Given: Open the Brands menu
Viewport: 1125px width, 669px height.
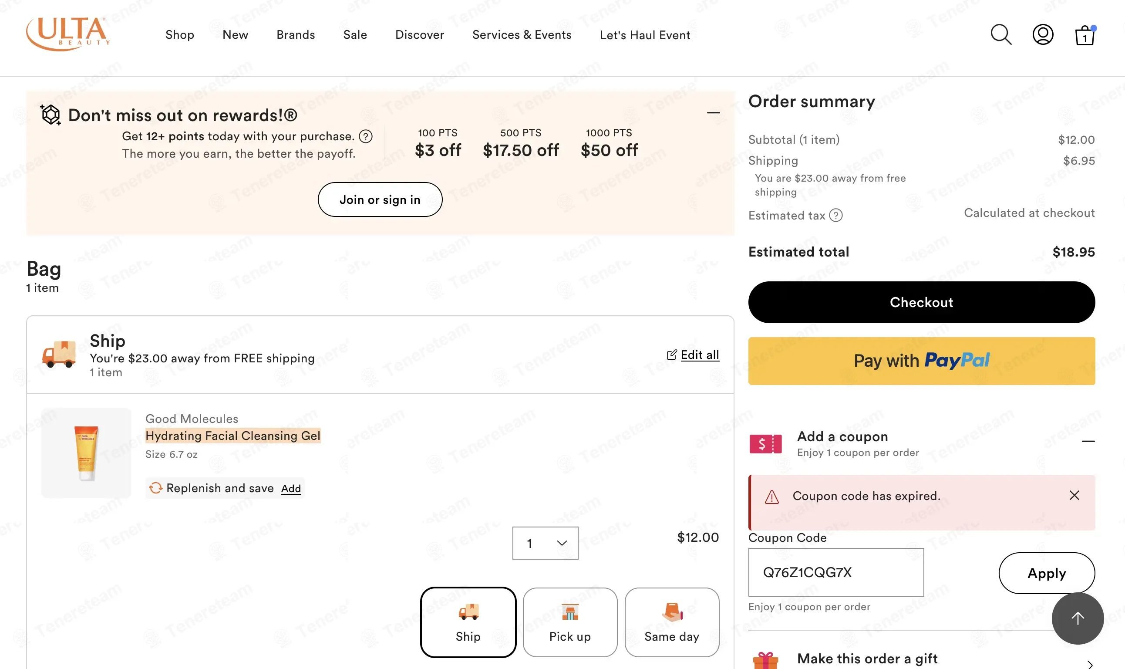Looking at the screenshot, I should pos(296,35).
